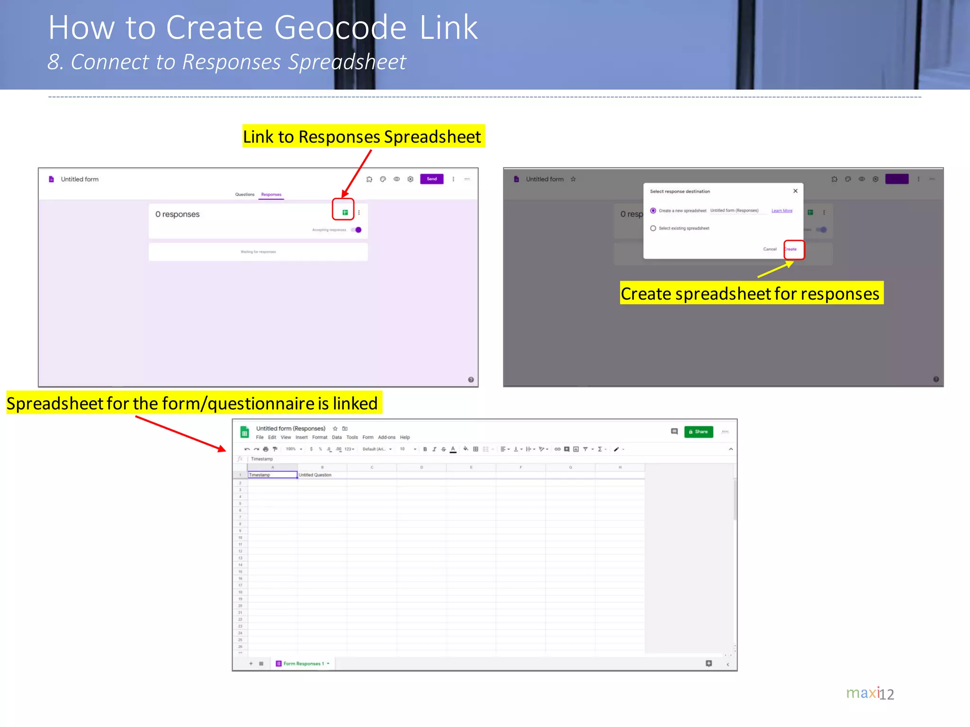Screen dimensions: 970x727
Task: Click the help question mark in left Forms window
Action: [471, 380]
